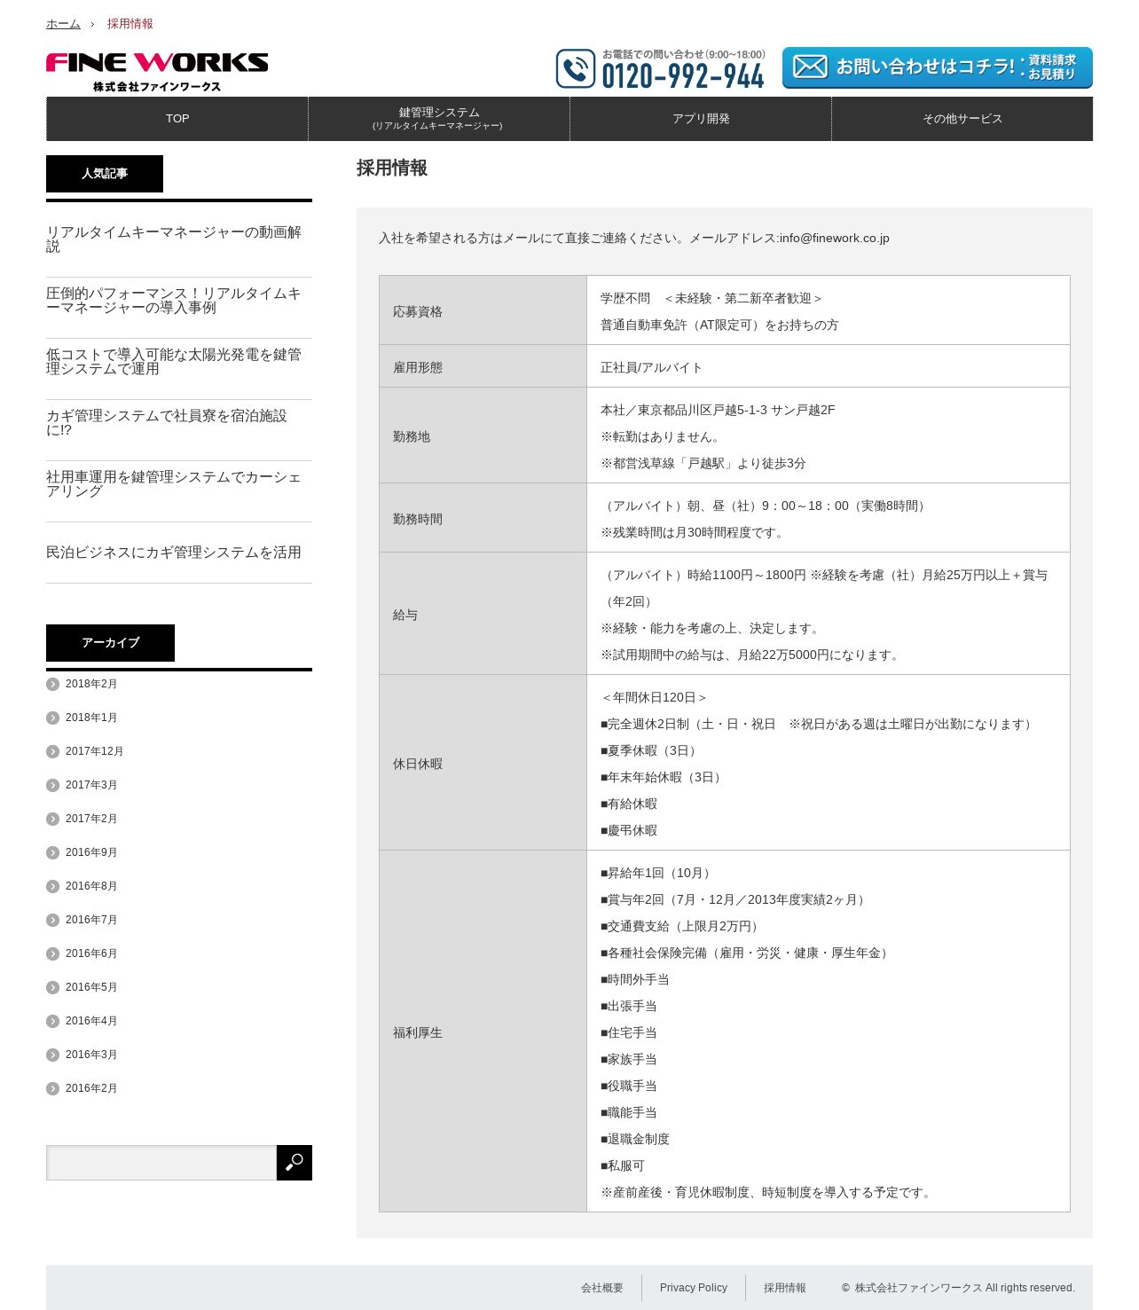1139x1310 pixels.
Task: Open 会社概要 link in footer
Action: [602, 1288]
